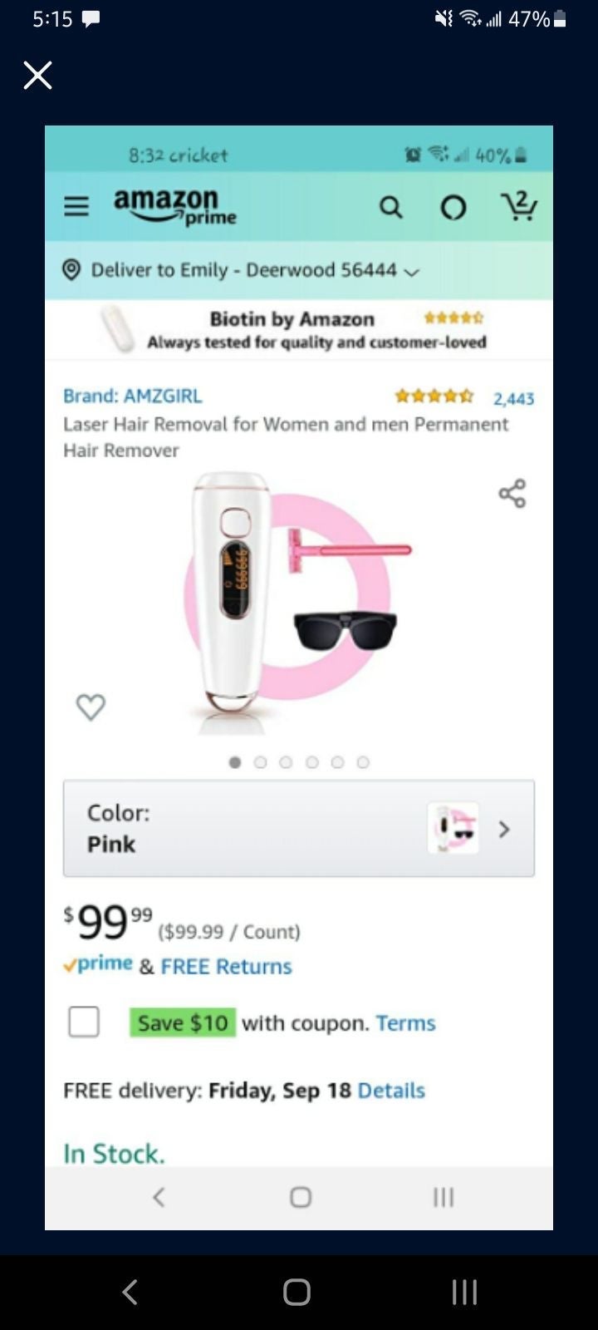Check the Save $10 coupon checkbox

click(84, 1022)
